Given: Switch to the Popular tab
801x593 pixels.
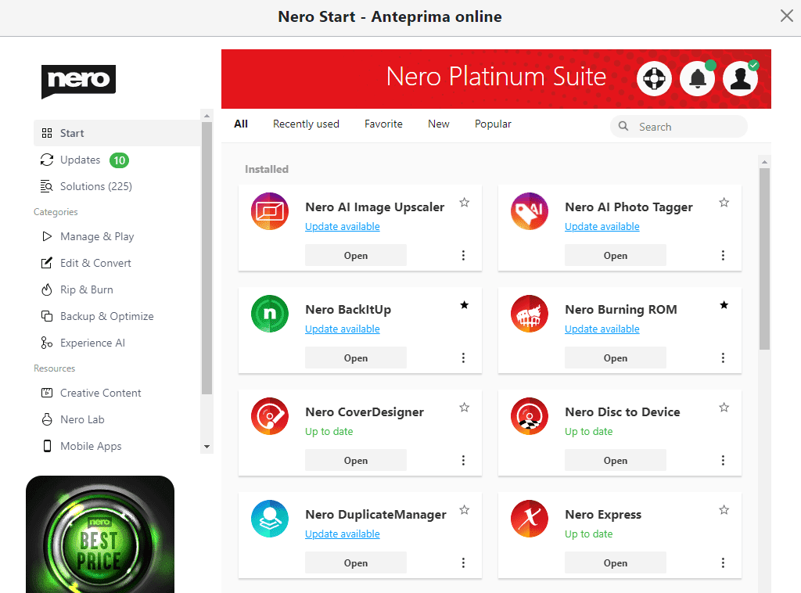Looking at the screenshot, I should [x=493, y=124].
